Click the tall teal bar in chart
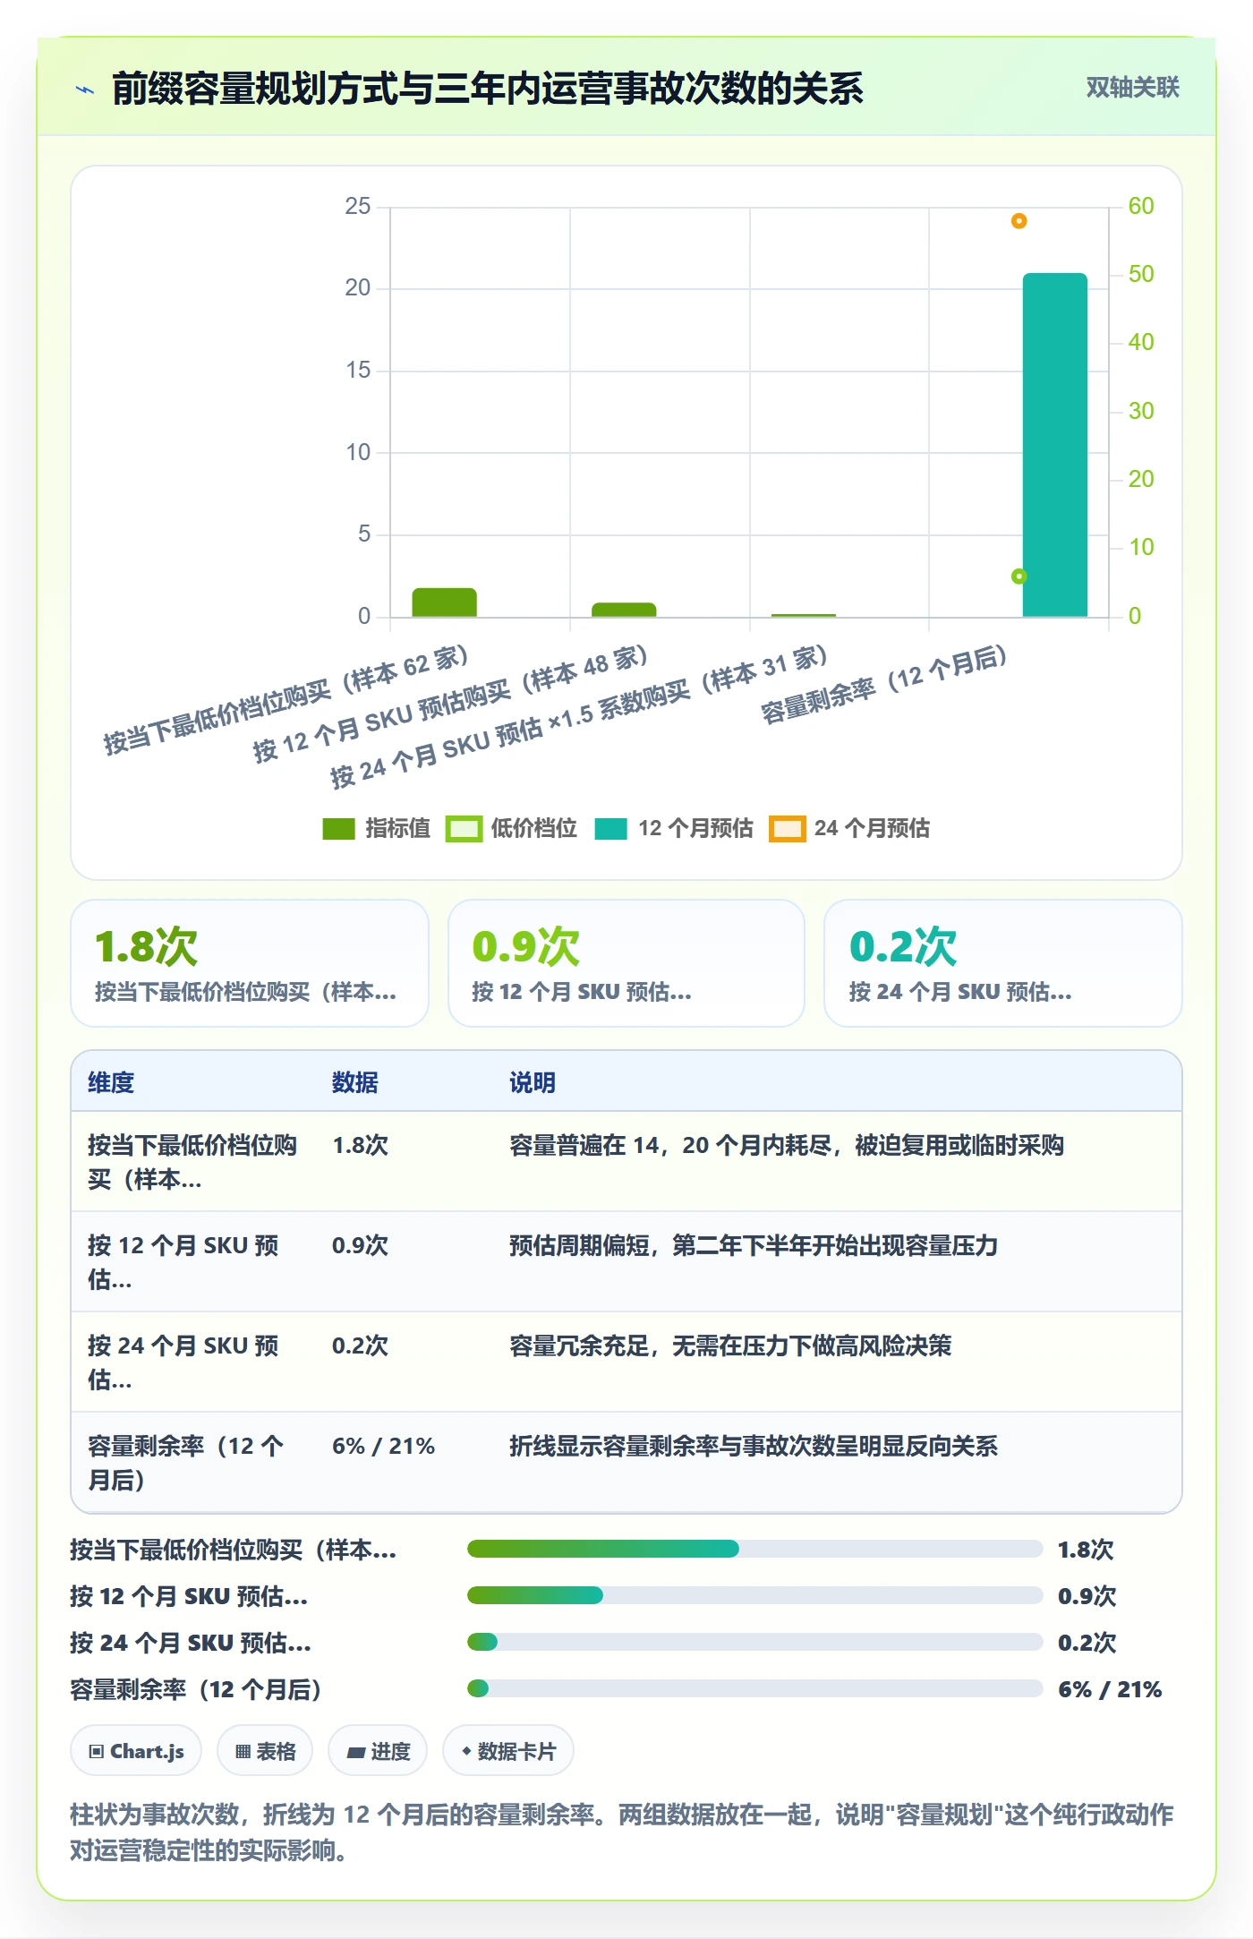This screenshot has width=1253, height=1939. pyautogui.click(x=1055, y=445)
